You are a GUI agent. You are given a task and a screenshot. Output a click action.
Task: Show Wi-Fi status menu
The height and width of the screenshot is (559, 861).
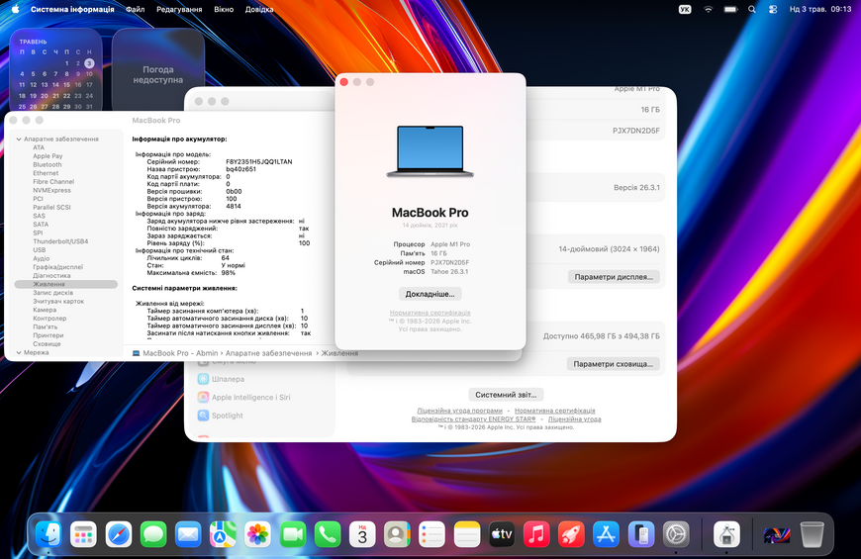[709, 9]
